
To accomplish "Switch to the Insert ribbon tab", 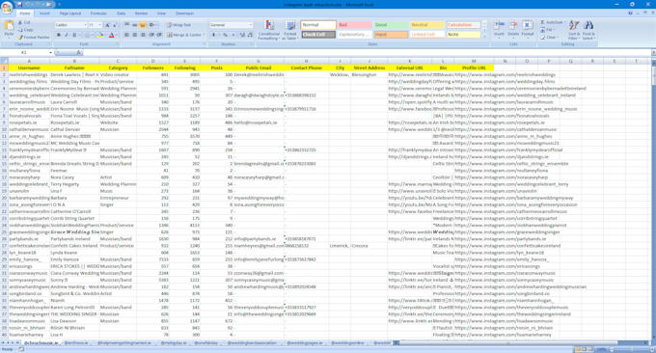I will click(44, 14).
